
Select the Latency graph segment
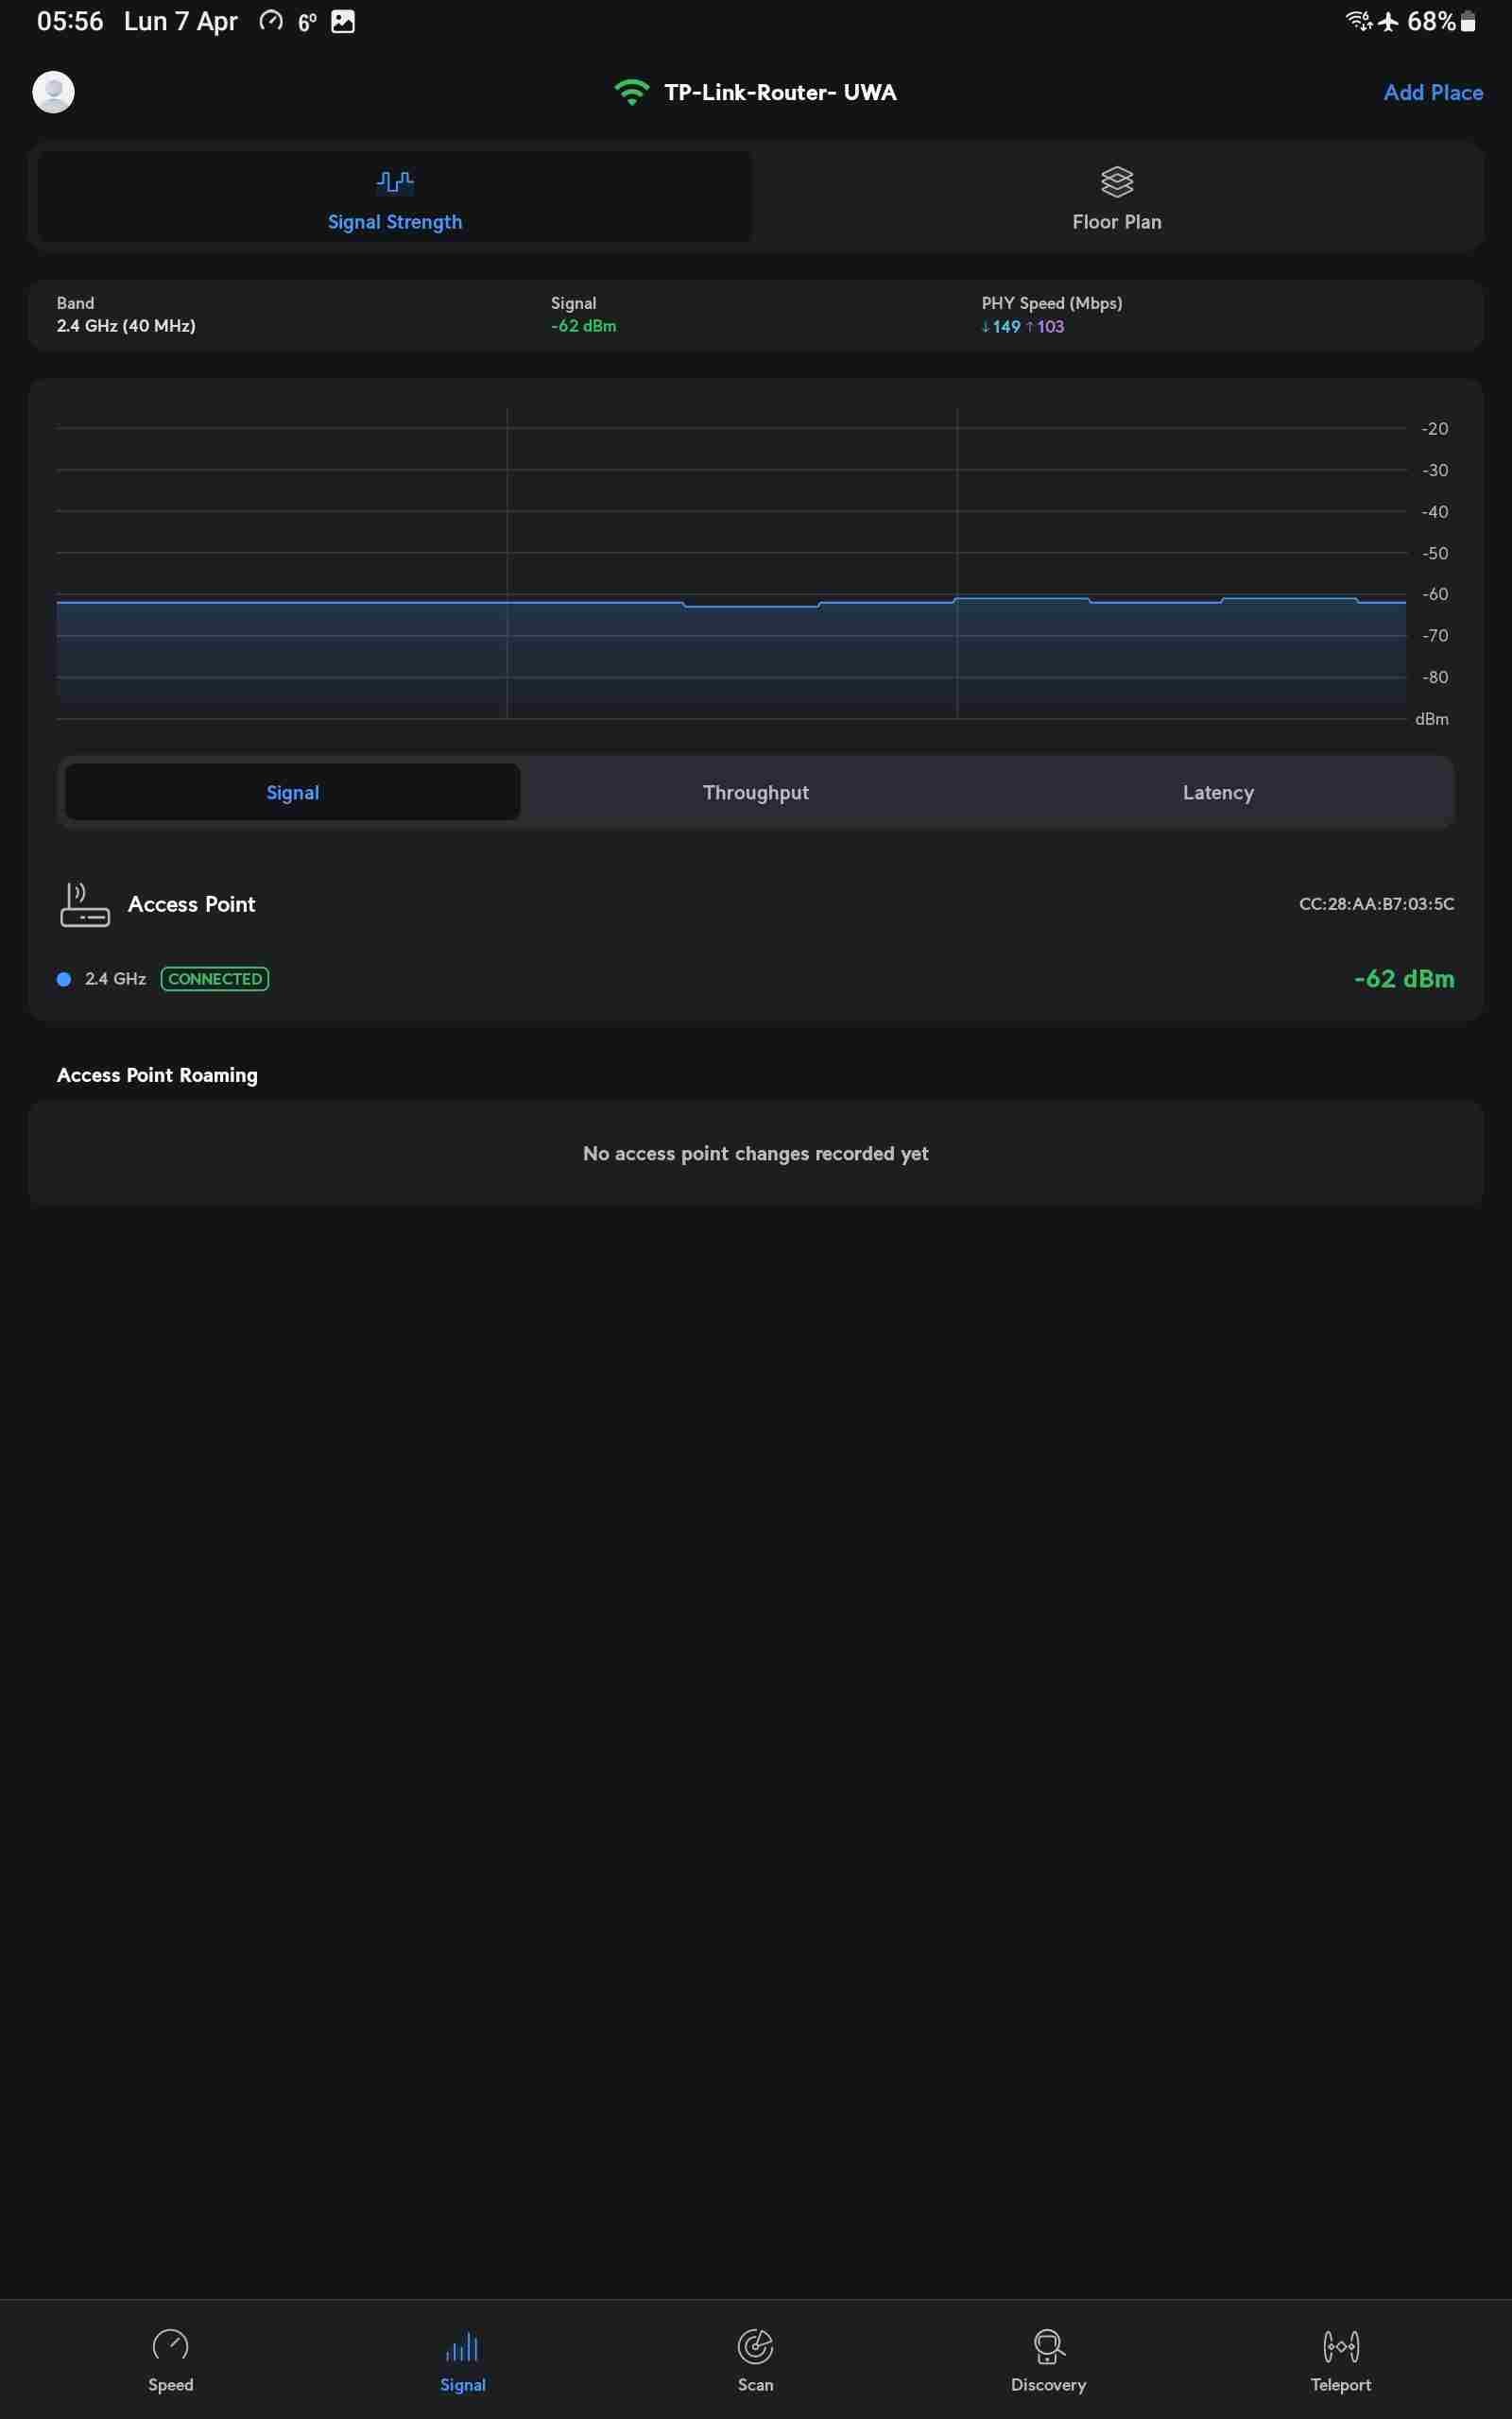[1218, 793]
